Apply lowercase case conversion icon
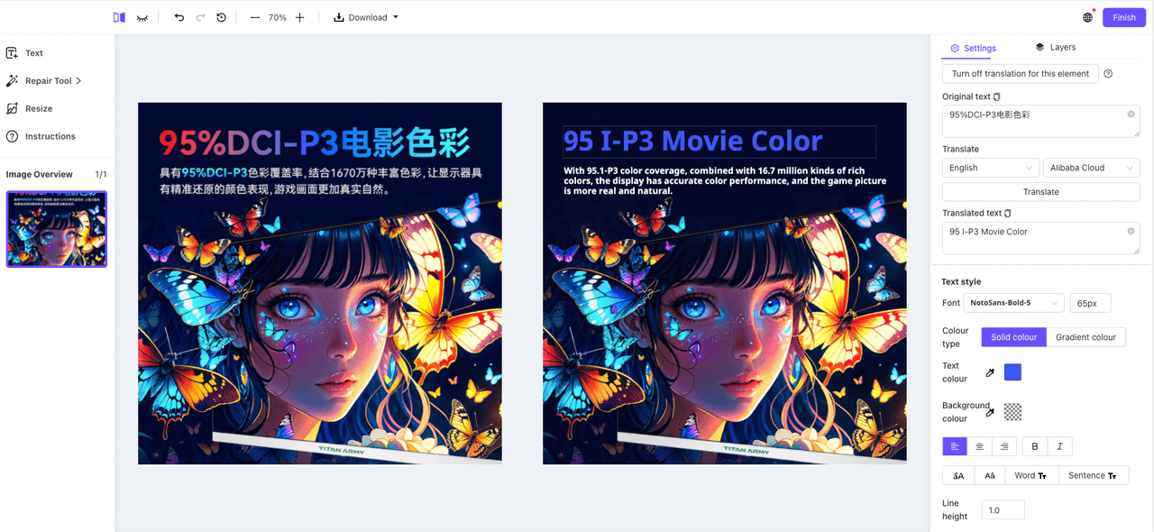 tap(990, 475)
